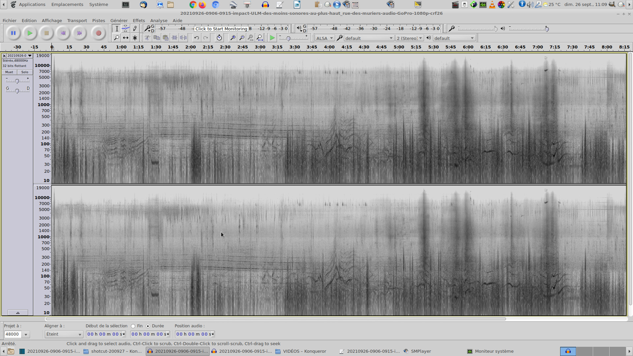Open the Analyse menu
This screenshot has width=633, height=356.
click(x=159, y=20)
